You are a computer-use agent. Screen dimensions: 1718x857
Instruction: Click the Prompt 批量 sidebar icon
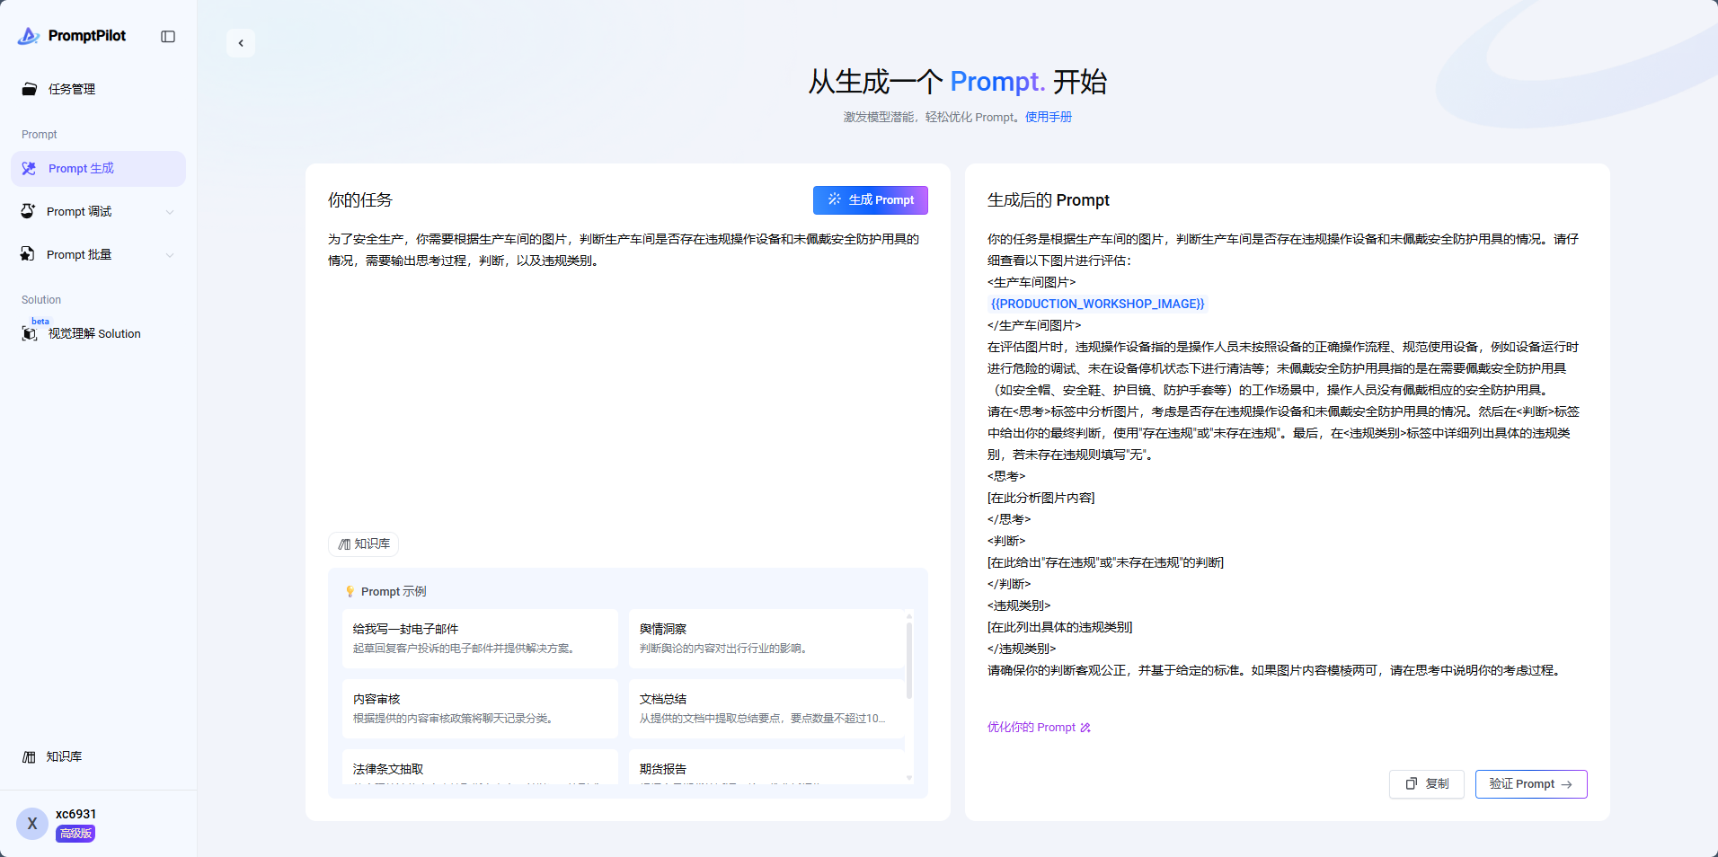[28, 255]
